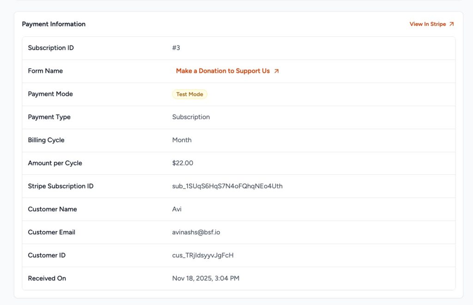Screen dimensions: 473x305
Task: Click the external-link arrow beside View In Stripe
Action: (x=450, y=24)
